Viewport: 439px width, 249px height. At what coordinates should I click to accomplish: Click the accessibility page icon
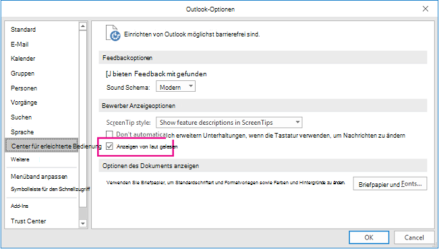click(113, 33)
